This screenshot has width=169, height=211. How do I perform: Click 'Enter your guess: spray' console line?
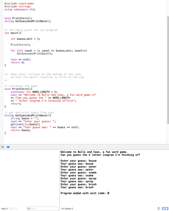pyautogui.click(x=78, y=178)
